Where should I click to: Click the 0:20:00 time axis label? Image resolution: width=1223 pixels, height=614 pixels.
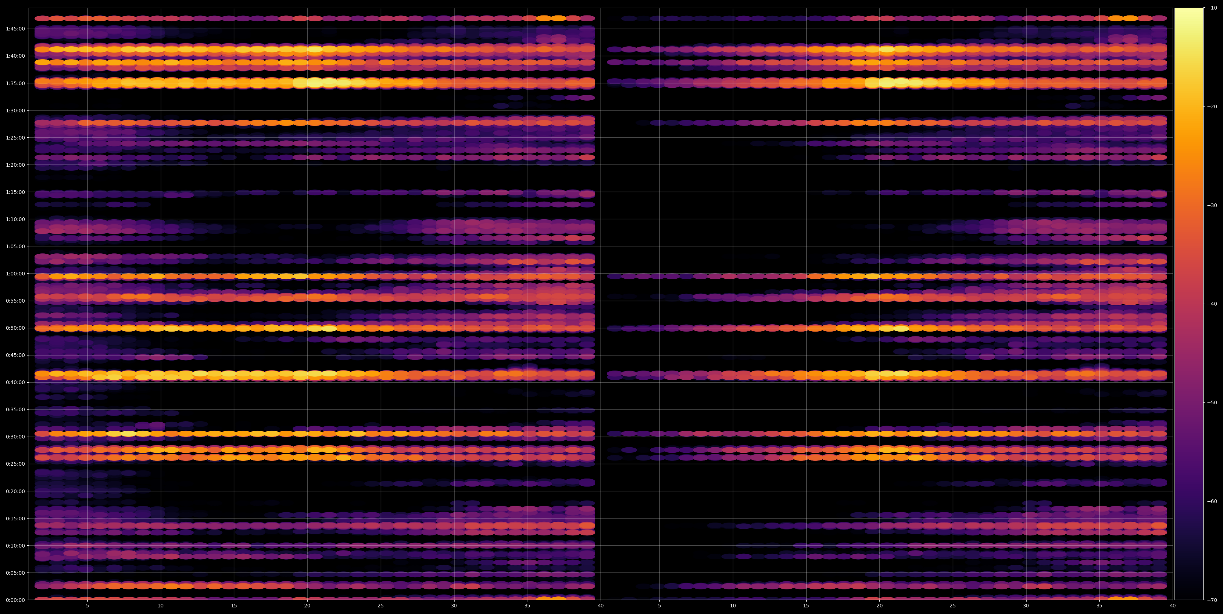click(x=15, y=491)
